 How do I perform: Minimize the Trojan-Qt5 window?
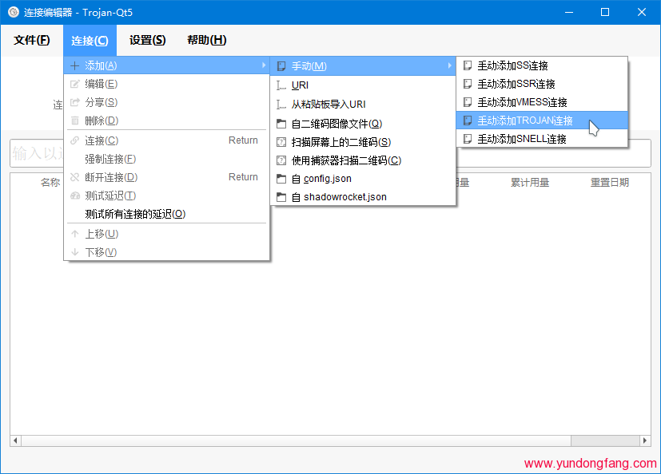[x=569, y=12]
